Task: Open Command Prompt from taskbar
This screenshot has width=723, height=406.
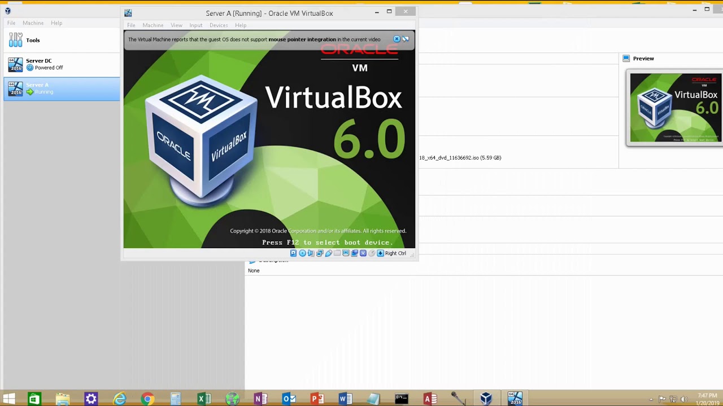Action: (x=402, y=399)
